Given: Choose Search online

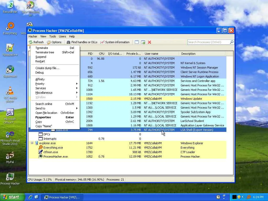Looking at the screenshot, I should click(x=55, y=104).
